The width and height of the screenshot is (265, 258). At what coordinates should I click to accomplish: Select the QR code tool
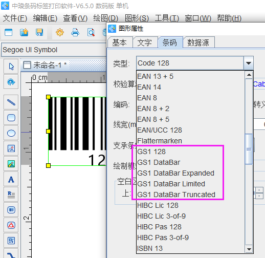click(11, 241)
